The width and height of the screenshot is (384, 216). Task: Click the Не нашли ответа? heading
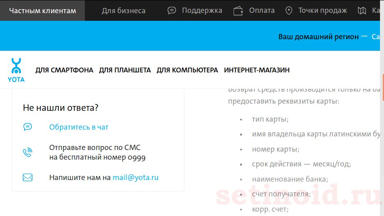[x=60, y=108]
